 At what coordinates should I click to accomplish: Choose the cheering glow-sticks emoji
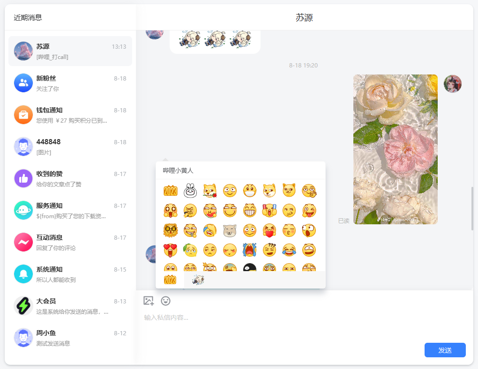tap(269, 211)
